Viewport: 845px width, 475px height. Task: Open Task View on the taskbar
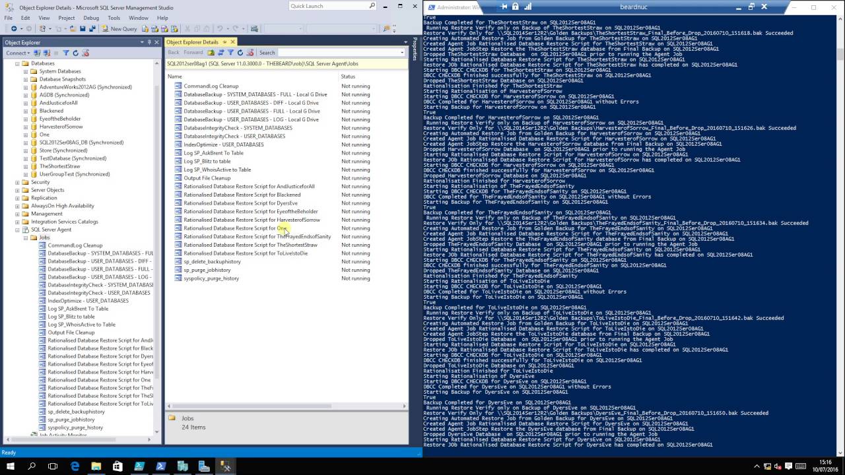click(53, 466)
